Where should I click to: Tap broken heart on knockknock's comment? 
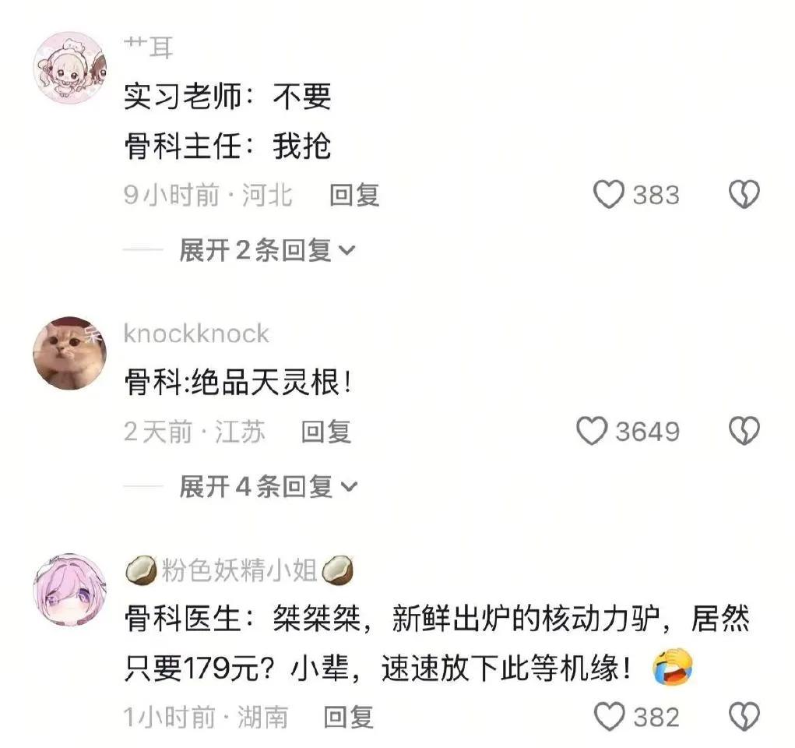(x=744, y=432)
